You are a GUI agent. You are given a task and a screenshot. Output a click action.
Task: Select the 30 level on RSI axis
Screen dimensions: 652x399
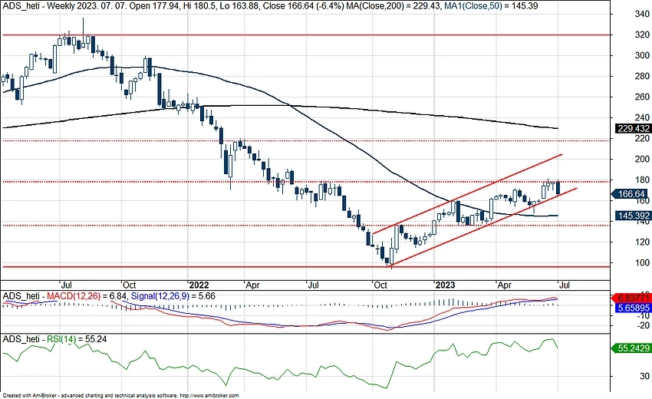(623, 376)
